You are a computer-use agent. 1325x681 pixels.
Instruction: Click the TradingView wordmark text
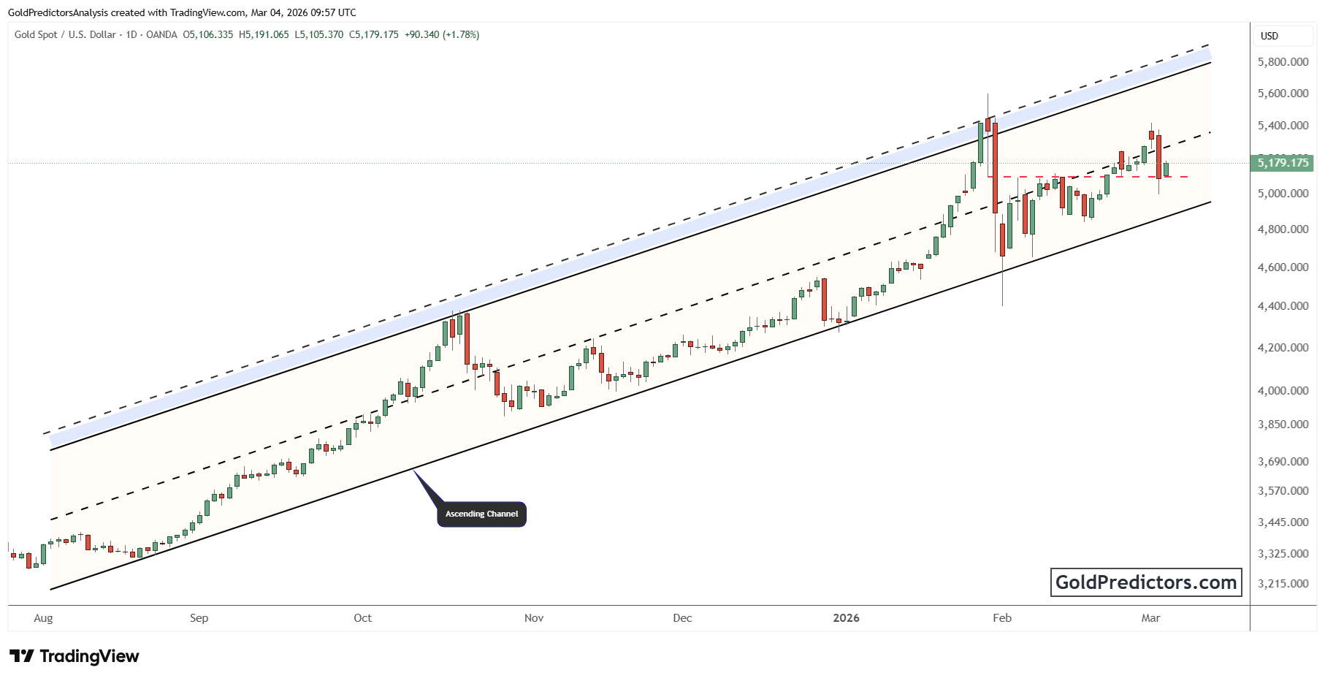coord(89,656)
